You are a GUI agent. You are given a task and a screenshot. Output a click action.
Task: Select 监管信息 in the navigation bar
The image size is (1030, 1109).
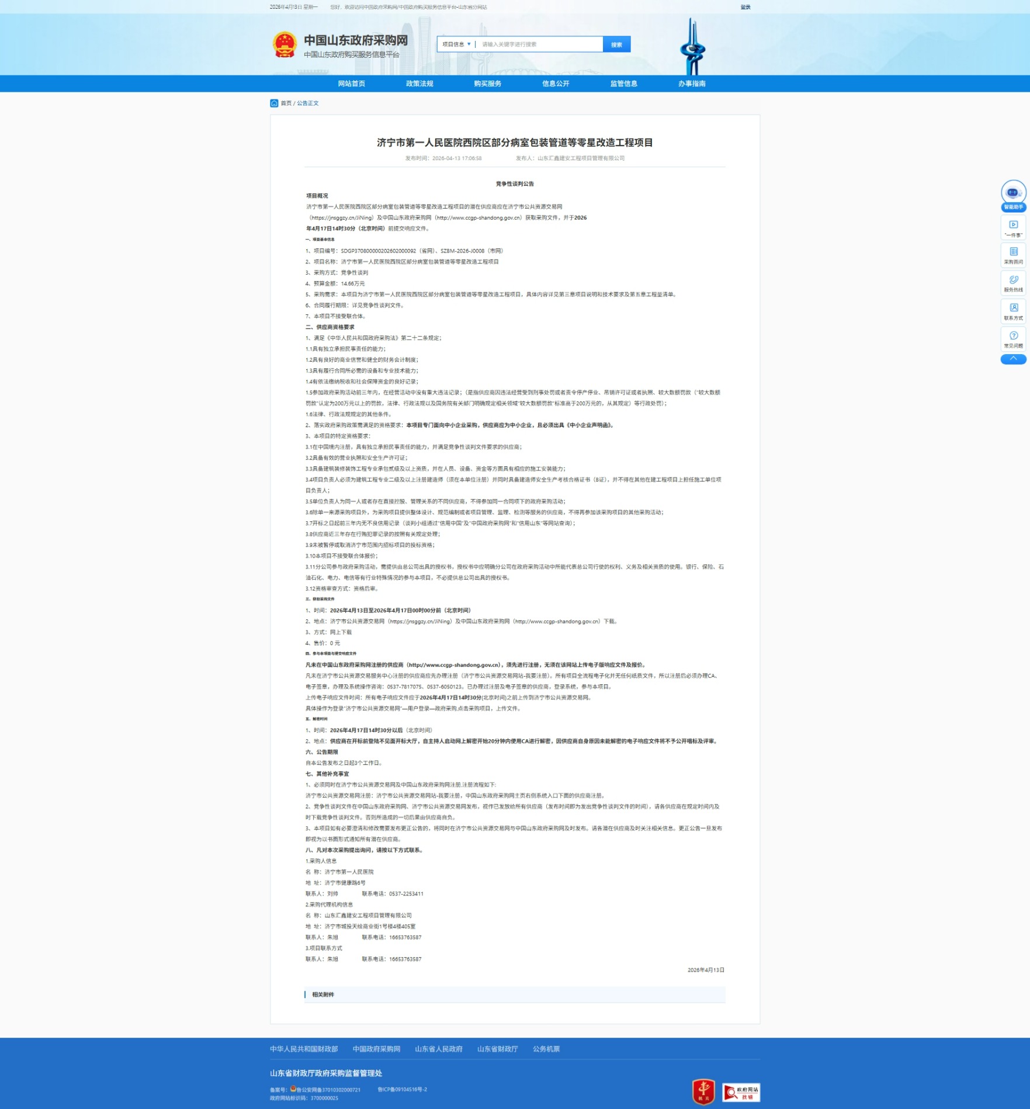(x=623, y=84)
